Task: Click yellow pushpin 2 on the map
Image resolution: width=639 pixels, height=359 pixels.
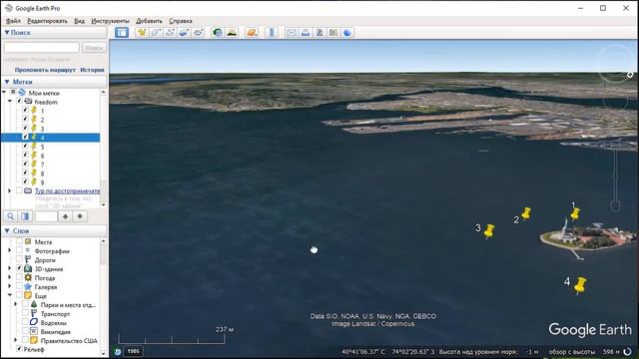Action: pos(526,213)
